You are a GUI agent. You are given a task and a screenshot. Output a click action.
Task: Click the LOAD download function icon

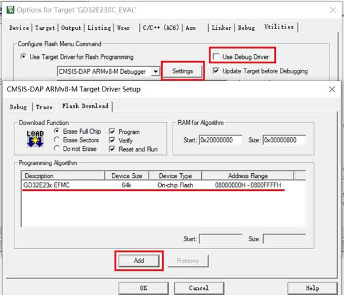35,139
